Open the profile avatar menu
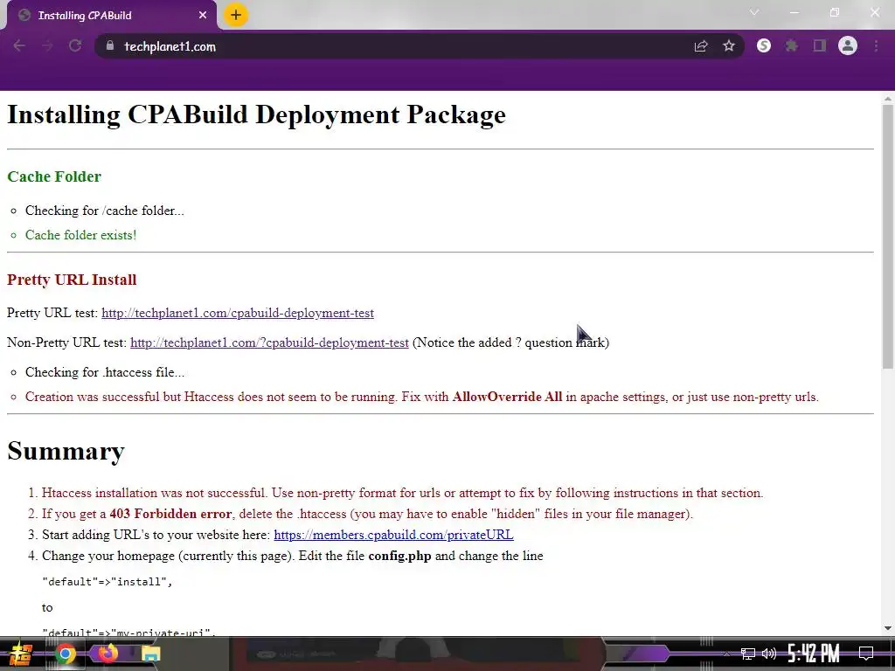The width and height of the screenshot is (895, 671). coord(848,46)
